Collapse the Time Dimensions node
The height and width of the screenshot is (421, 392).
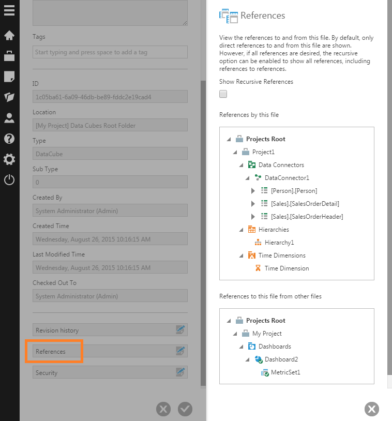tap(241, 255)
